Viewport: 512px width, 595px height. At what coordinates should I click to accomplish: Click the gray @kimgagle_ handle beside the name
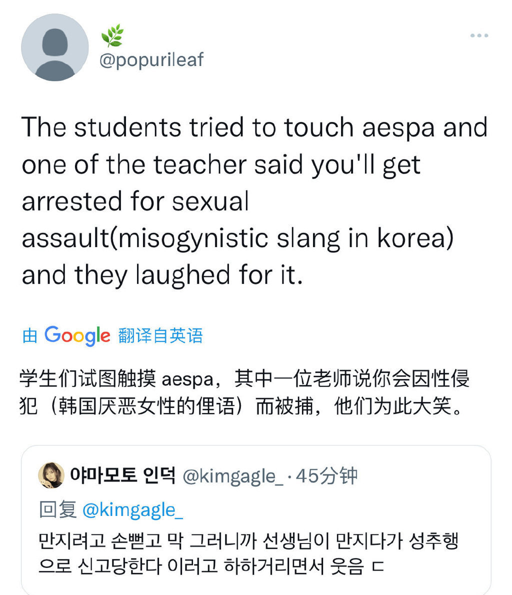pyautogui.click(x=233, y=476)
